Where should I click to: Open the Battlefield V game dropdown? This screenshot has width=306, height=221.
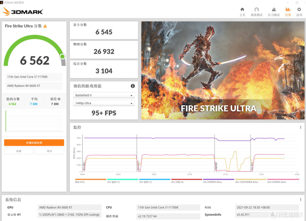104,95
